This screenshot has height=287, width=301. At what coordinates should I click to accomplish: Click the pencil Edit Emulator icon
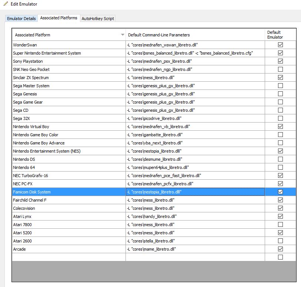pyautogui.click(x=6, y=4)
